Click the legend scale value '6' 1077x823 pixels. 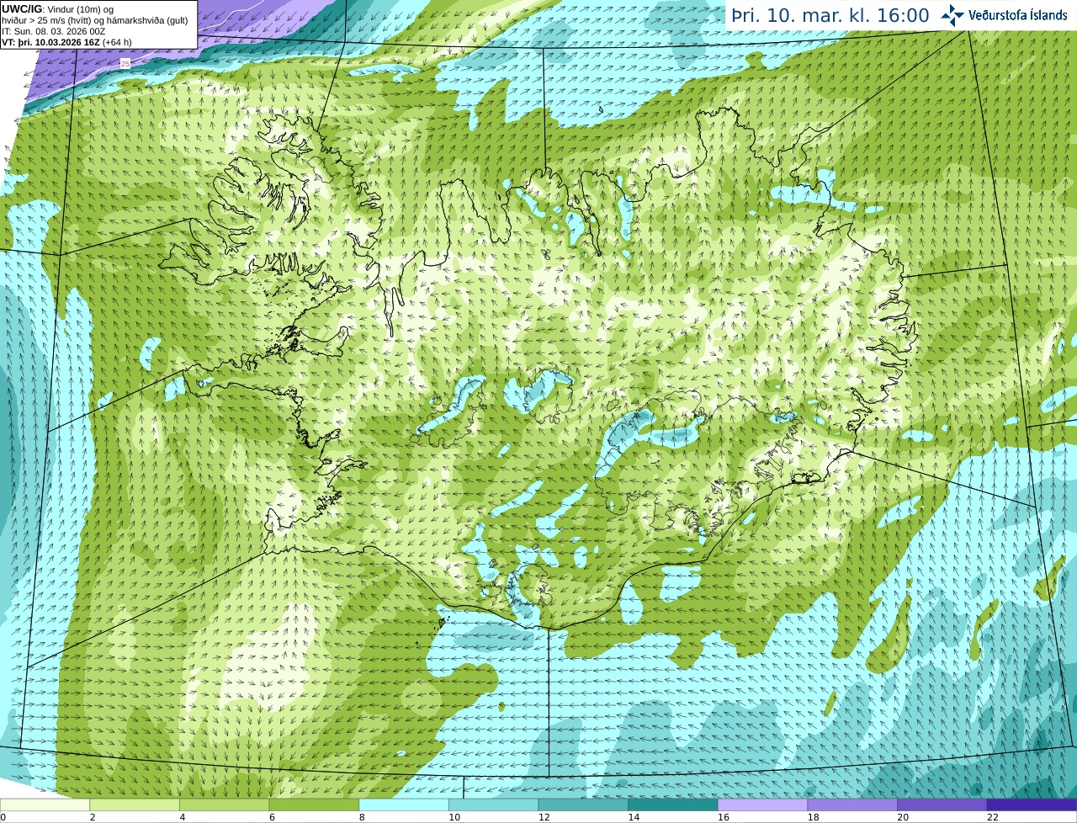[x=271, y=817]
